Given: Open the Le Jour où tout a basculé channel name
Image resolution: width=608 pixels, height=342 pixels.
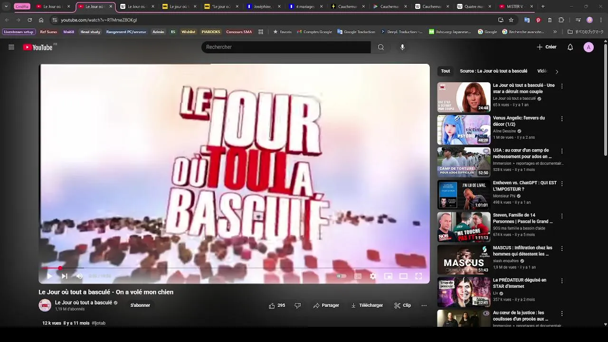Looking at the screenshot, I should tap(84, 303).
